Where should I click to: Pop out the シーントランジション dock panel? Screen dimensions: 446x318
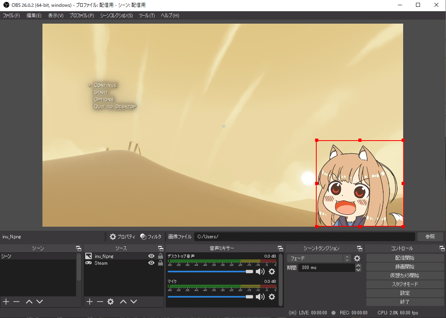360,248
